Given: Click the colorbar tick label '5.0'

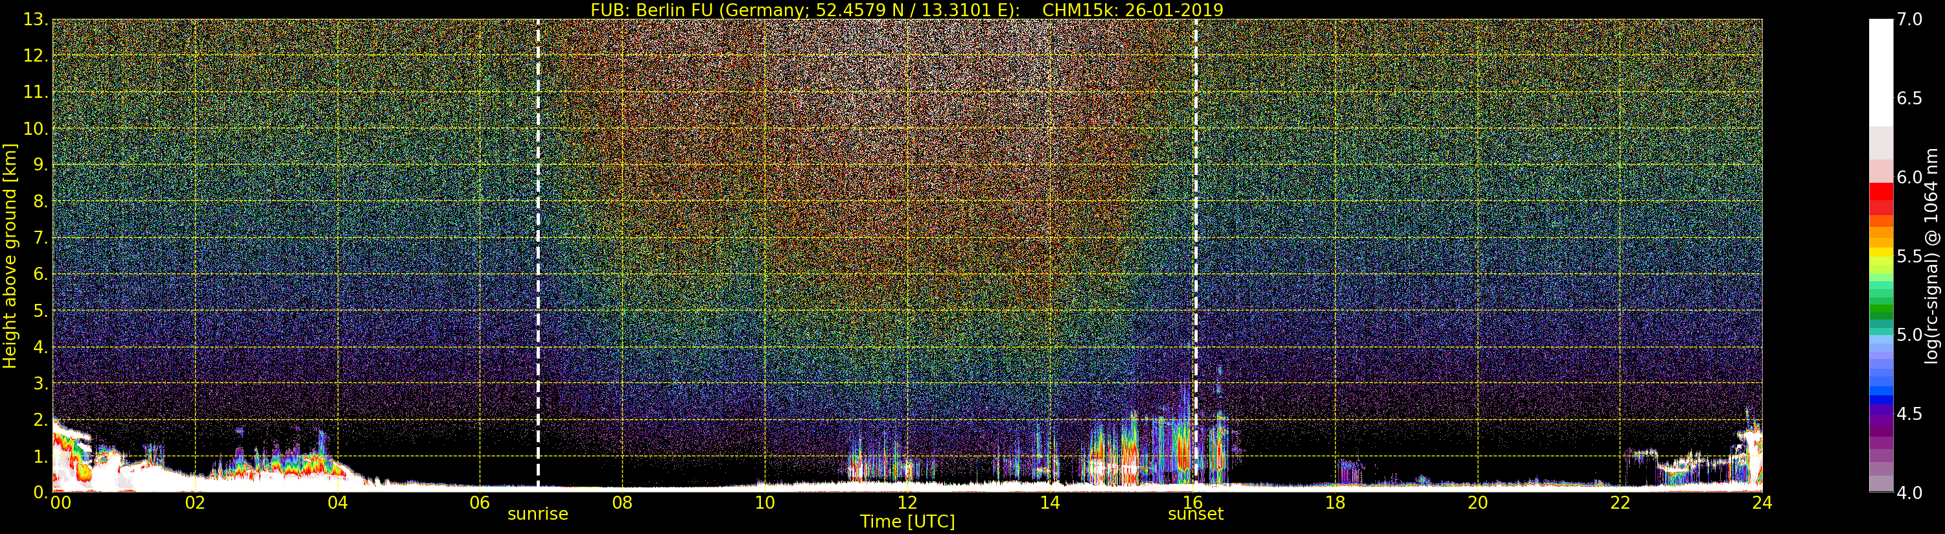Looking at the screenshot, I should pyautogui.click(x=1909, y=335).
